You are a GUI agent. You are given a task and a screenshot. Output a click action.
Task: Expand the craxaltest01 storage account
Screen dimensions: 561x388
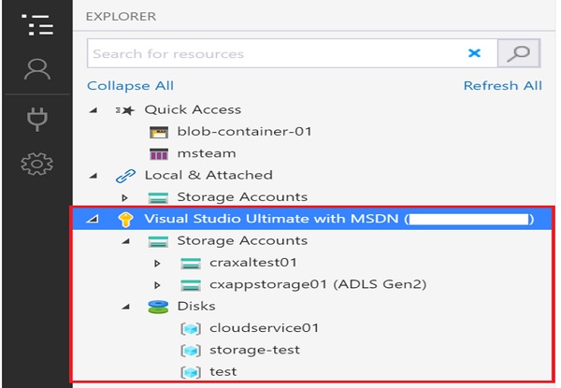pyautogui.click(x=157, y=264)
